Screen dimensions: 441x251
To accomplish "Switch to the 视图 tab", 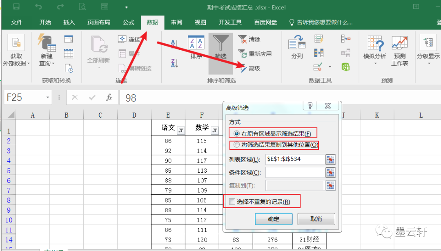I will [x=200, y=22].
